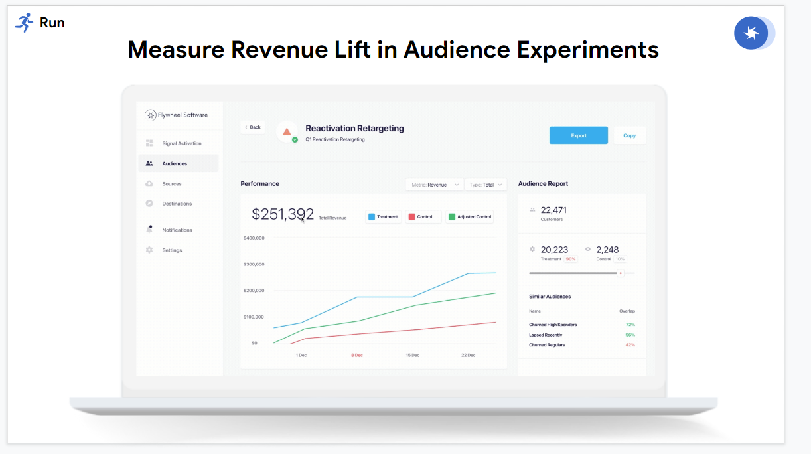Open the Type: Total dropdown
Viewport: 811px width, 454px height.
tap(485, 185)
